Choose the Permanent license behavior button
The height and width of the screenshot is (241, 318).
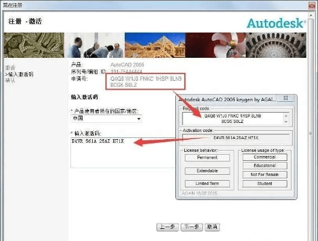207,158
